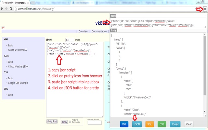Click the "value": "Close" line in output
The width and height of the screenshot is (208, 130).
132,110
